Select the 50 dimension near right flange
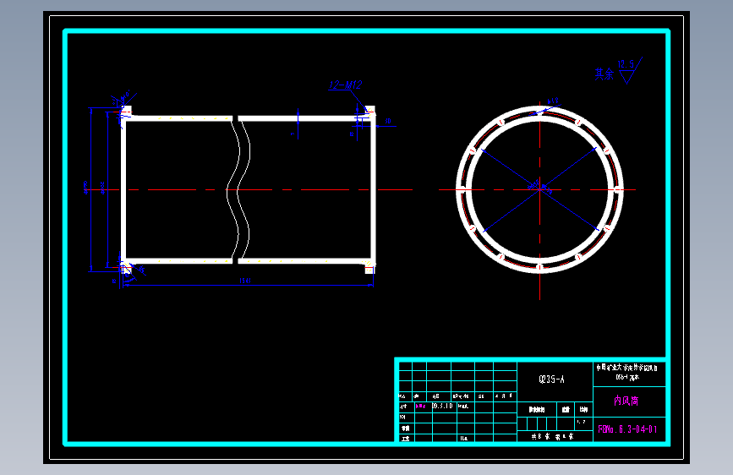 click(387, 121)
